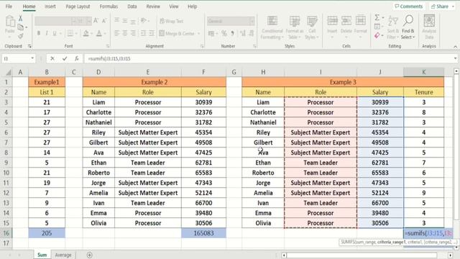
Task: Open Sort & Filter menu
Action: 393,27
